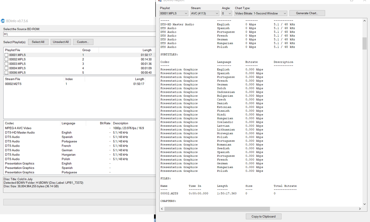The width and height of the screenshot is (370, 222).
Task: Select the 00002.M2TS stream file row
Action: click(79, 84)
